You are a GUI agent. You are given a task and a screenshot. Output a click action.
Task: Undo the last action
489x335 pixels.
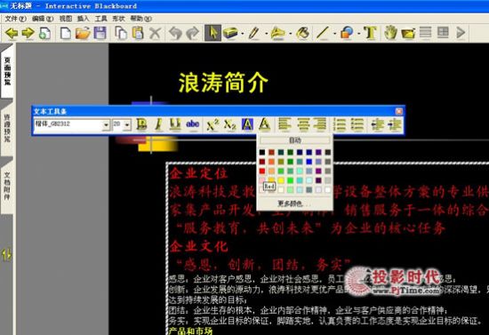pyautogui.click(x=175, y=33)
